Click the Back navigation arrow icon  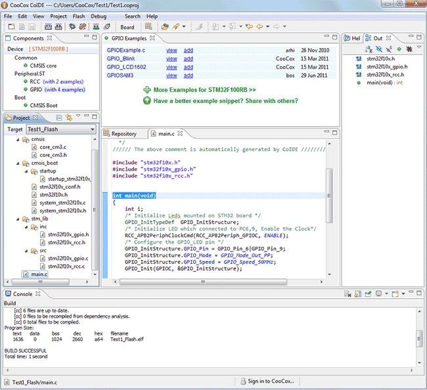259,26
